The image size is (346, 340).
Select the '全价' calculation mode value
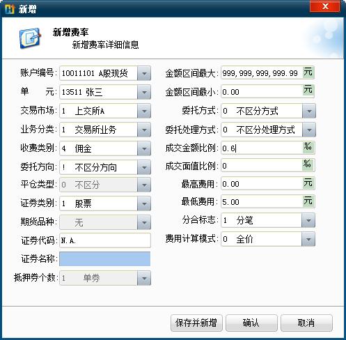(244, 239)
